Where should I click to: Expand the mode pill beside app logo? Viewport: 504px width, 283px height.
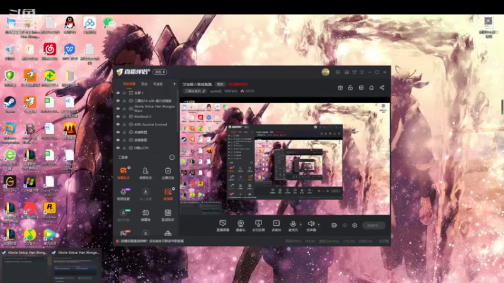click(160, 72)
